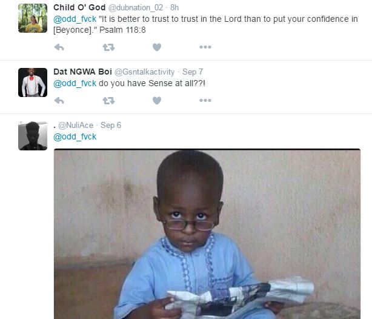Viewport: 372px width, 319px height.
Task: Retweet the "do you have Sense" tweet
Action: coord(108,101)
